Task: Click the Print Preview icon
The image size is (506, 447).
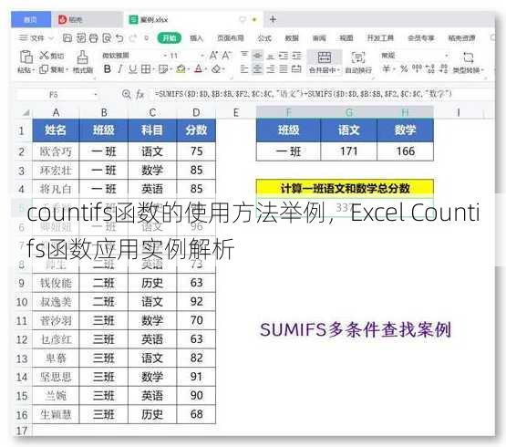Action: coord(107,38)
